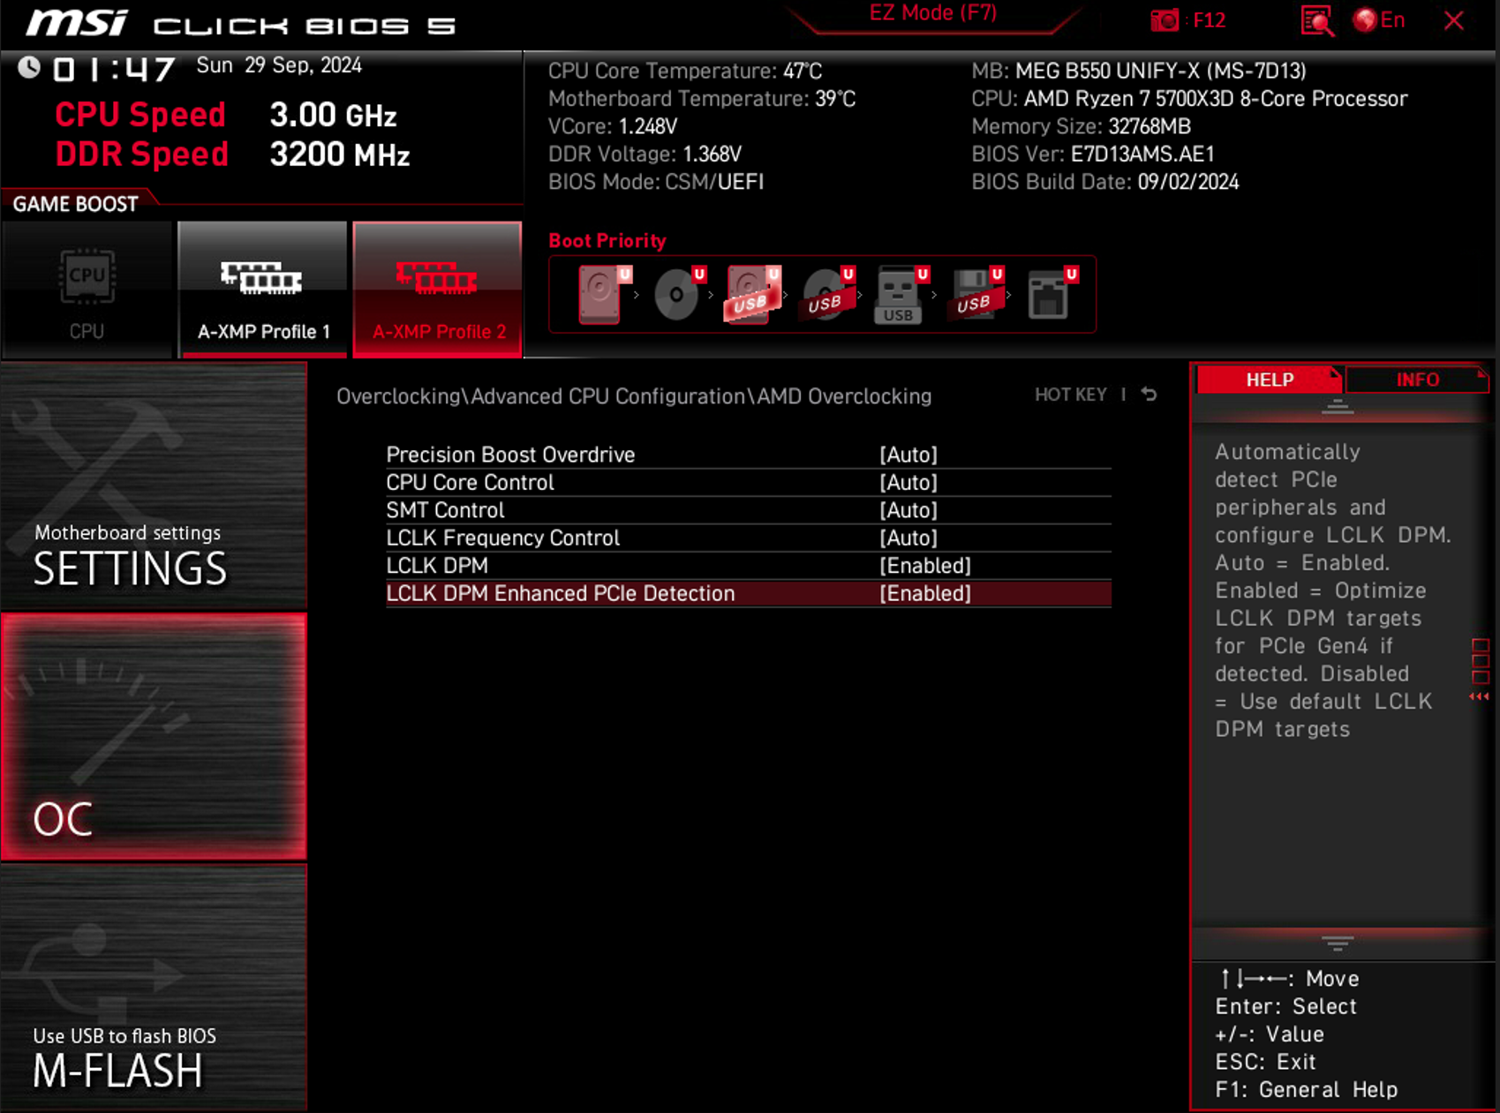Image resolution: width=1500 pixels, height=1113 pixels.
Task: Click the date Sun 29 Sep, 2024
Action: [279, 65]
